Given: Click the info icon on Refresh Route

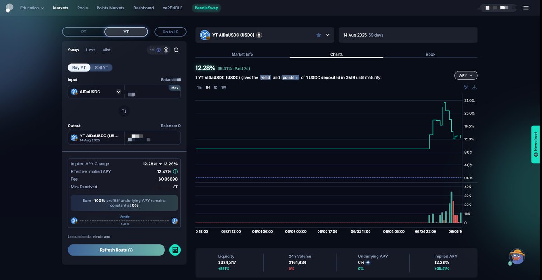Looking at the screenshot, I should click(131, 250).
